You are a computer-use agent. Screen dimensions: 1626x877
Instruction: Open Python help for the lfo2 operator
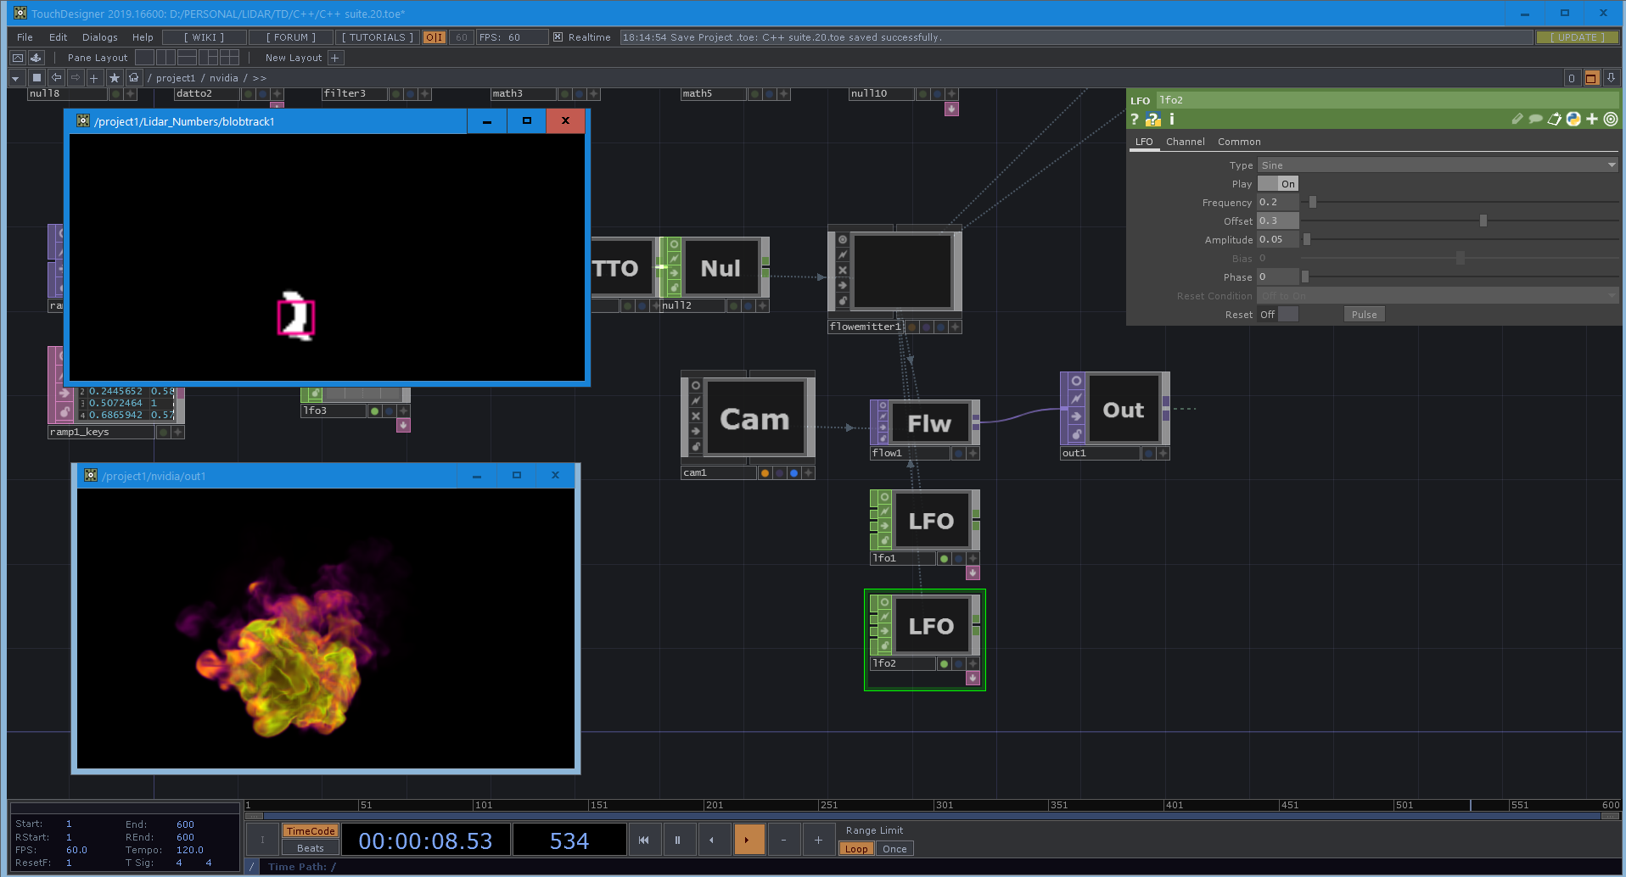tap(1152, 120)
